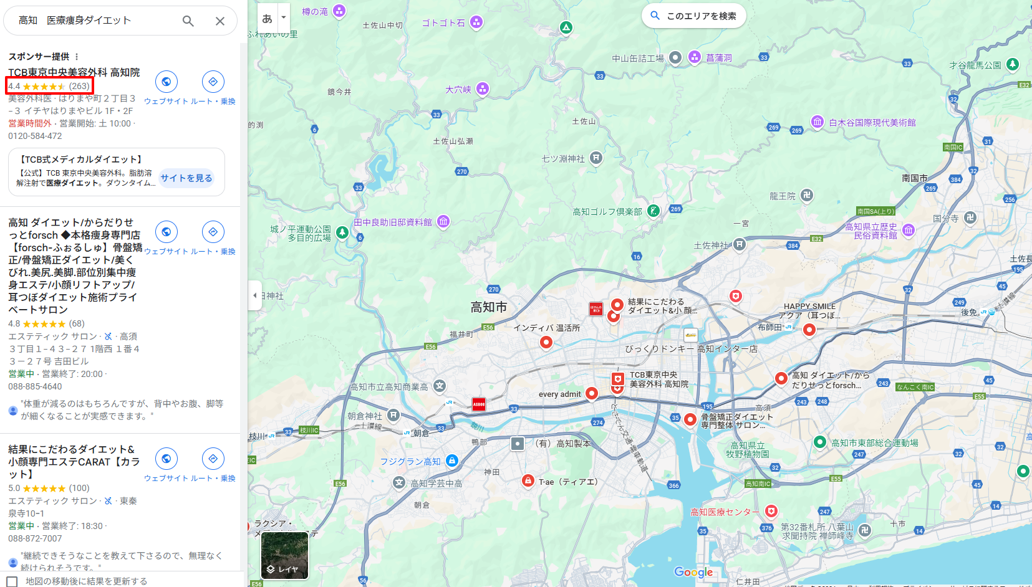Click the 高知市 city label
Screen dimensions: 1032x587
point(489,307)
